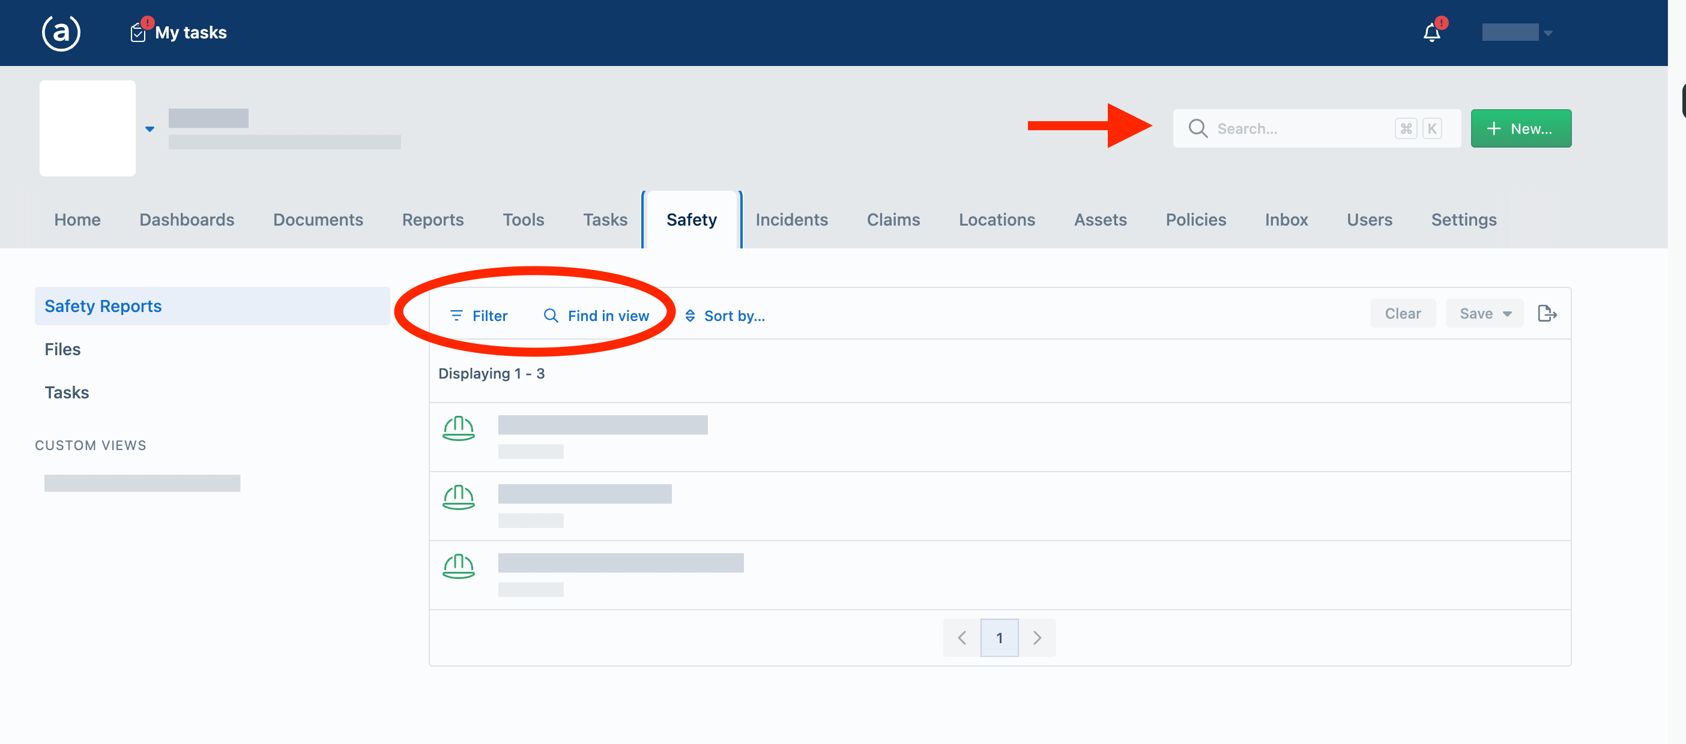Open the Documents tab
Screen dimensions: 1686x744
tap(318, 220)
